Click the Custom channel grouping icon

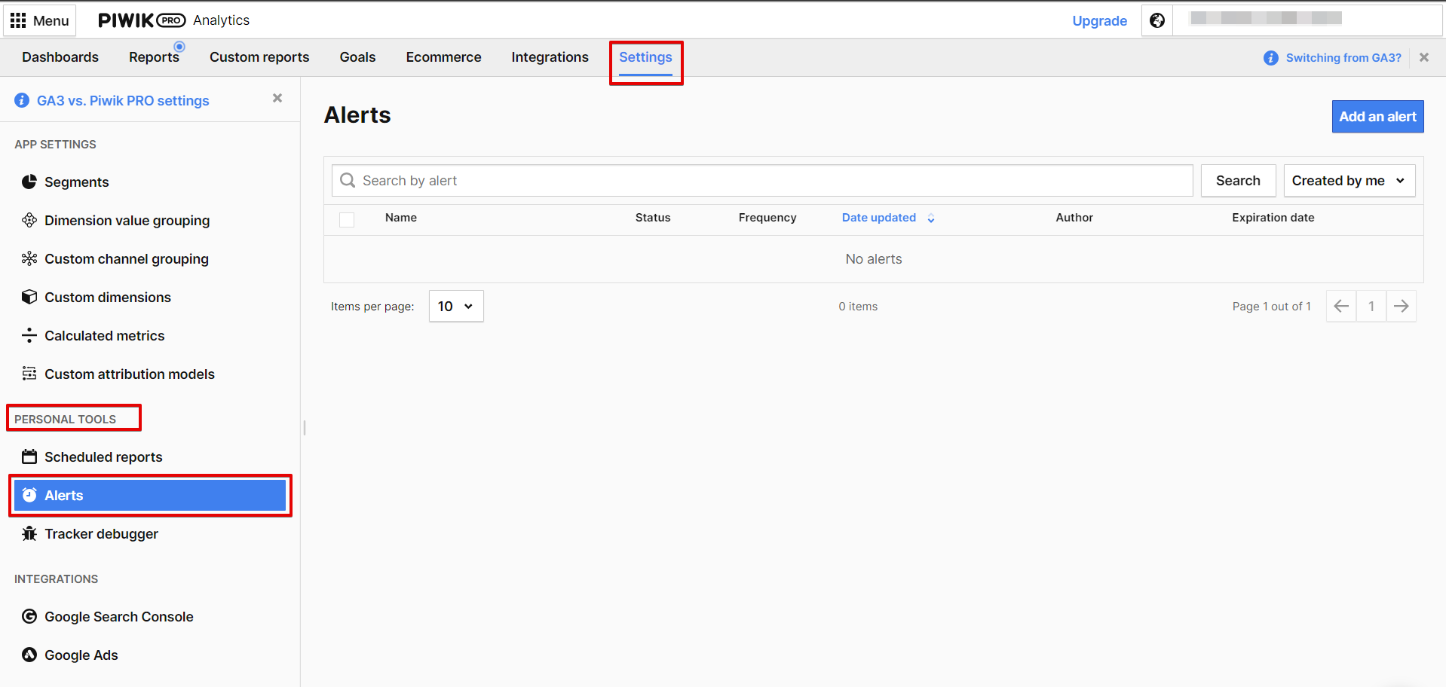point(29,258)
